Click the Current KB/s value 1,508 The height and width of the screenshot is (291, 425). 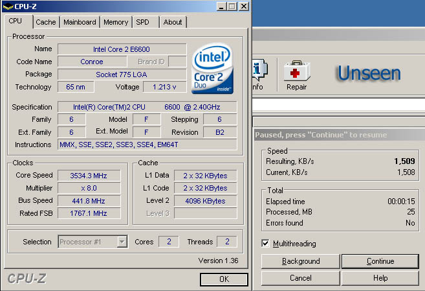pos(406,172)
